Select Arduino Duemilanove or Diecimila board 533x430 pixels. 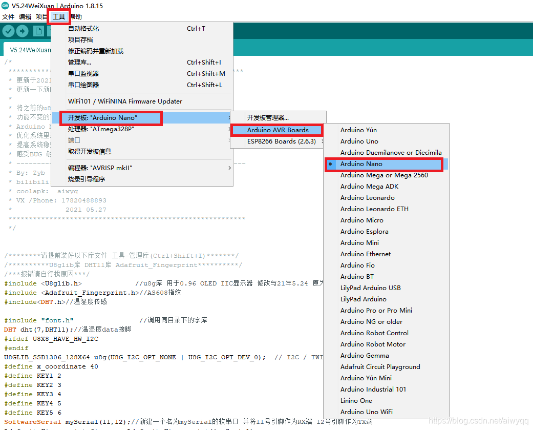point(386,152)
